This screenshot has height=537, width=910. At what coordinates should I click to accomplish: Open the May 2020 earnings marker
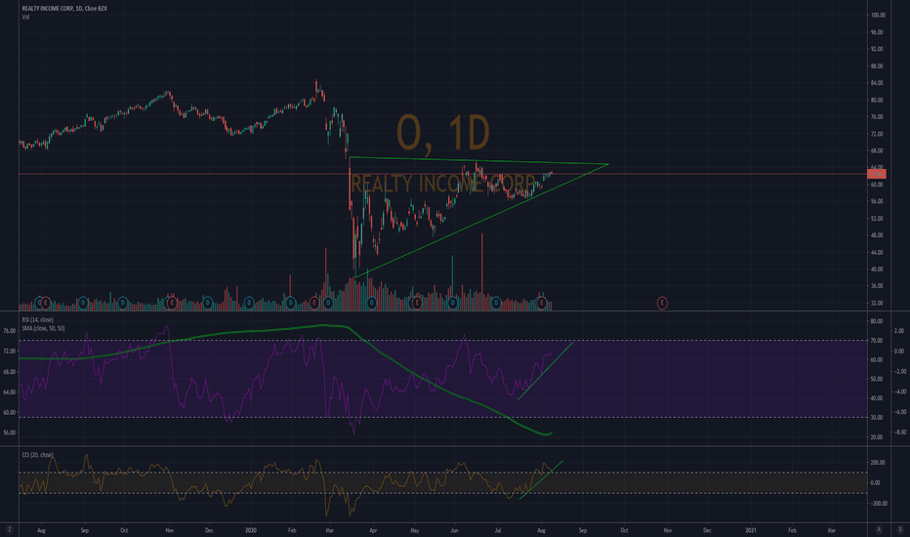click(416, 303)
